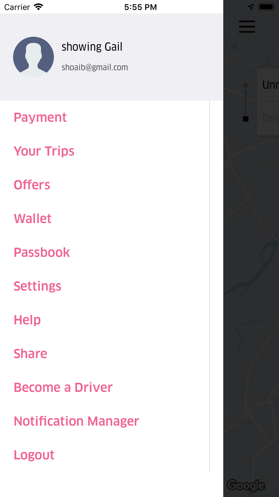Open Your Trips
Viewport: 279px width, 497px height.
tap(44, 151)
